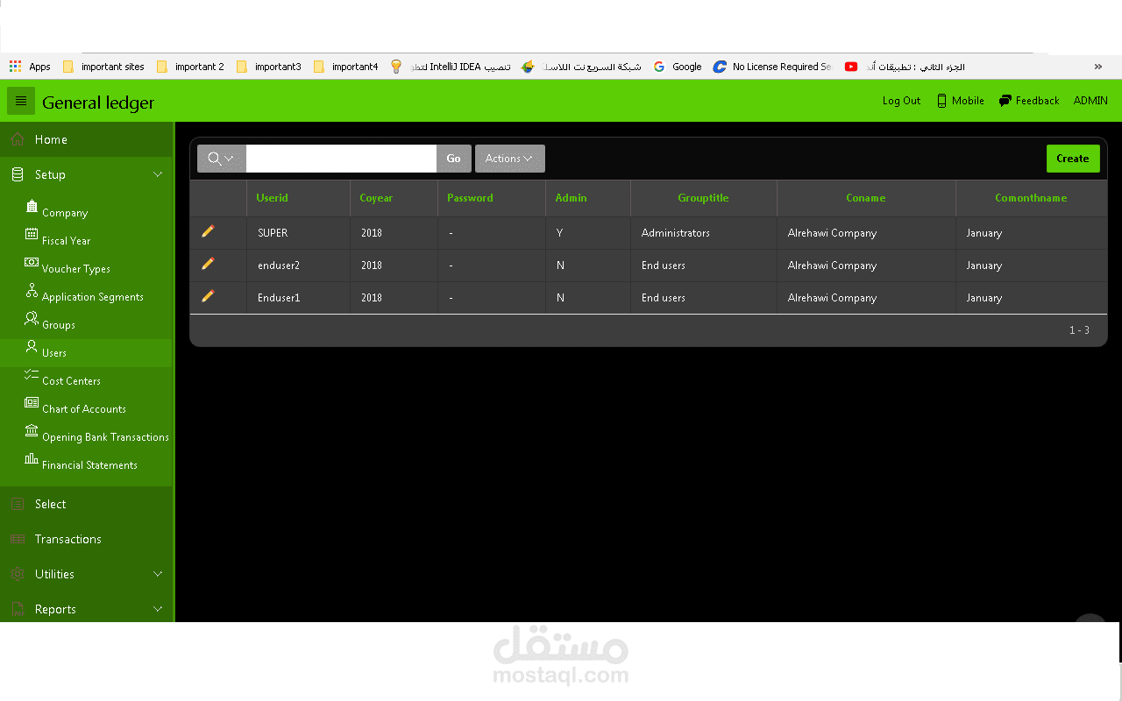Screen dimensions: 1122x701
Task: Sort by the Grouptitle column header
Action: tap(703, 198)
